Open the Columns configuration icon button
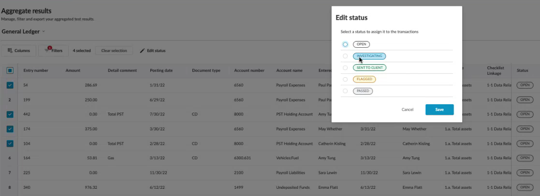Viewport: 540px width, 196px height. click(x=10, y=51)
